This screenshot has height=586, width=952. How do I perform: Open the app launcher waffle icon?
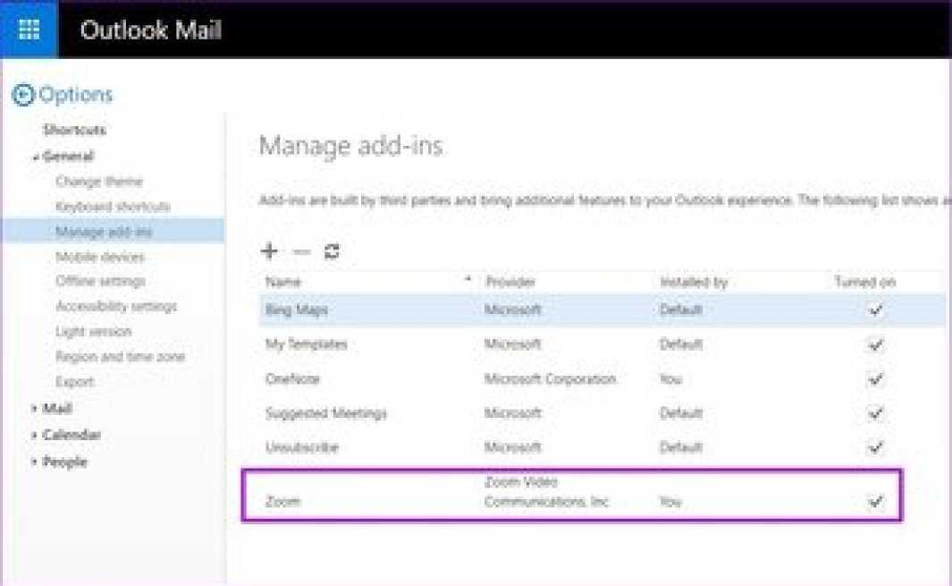point(29,30)
